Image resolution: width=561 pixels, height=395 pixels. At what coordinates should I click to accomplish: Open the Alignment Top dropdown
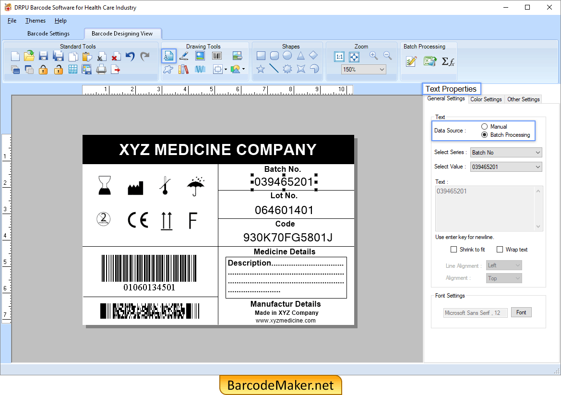point(504,278)
